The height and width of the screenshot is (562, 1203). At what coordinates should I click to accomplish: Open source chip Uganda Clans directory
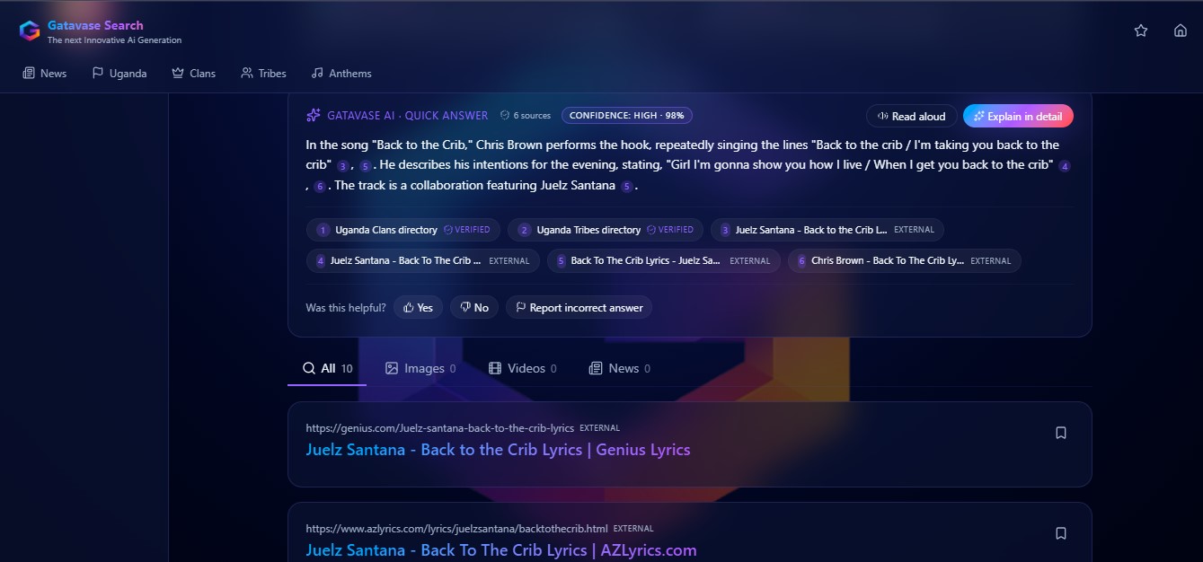coord(403,230)
